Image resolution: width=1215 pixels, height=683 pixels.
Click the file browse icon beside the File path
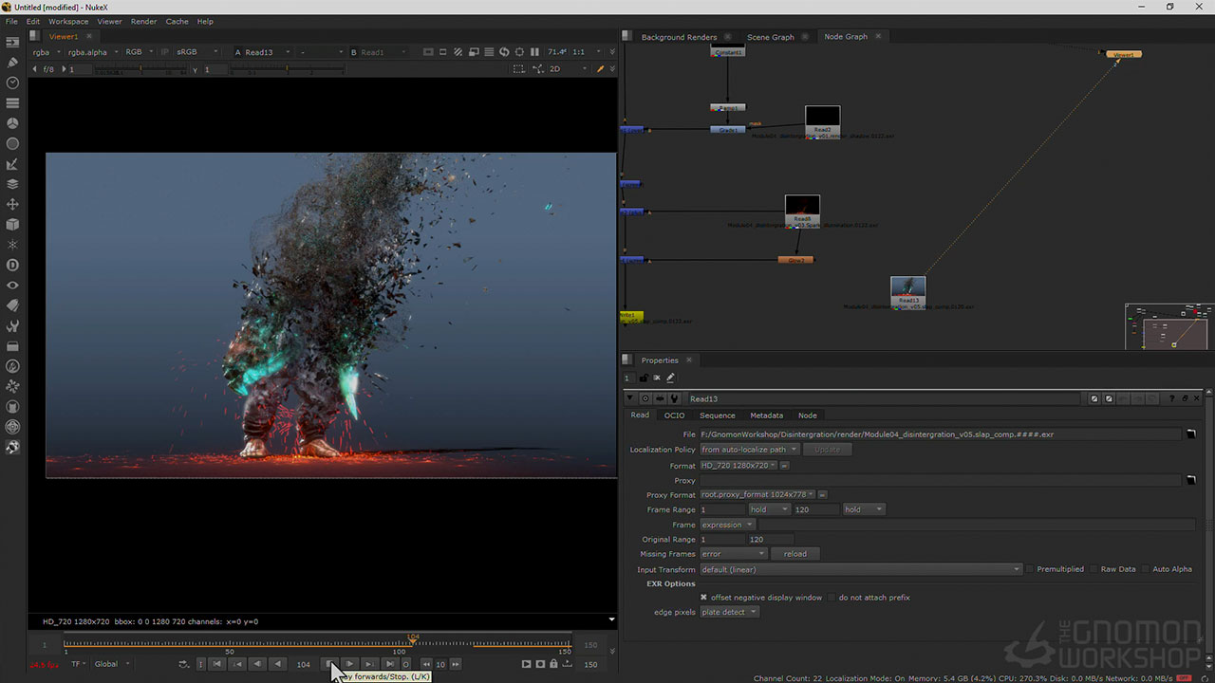click(1190, 434)
